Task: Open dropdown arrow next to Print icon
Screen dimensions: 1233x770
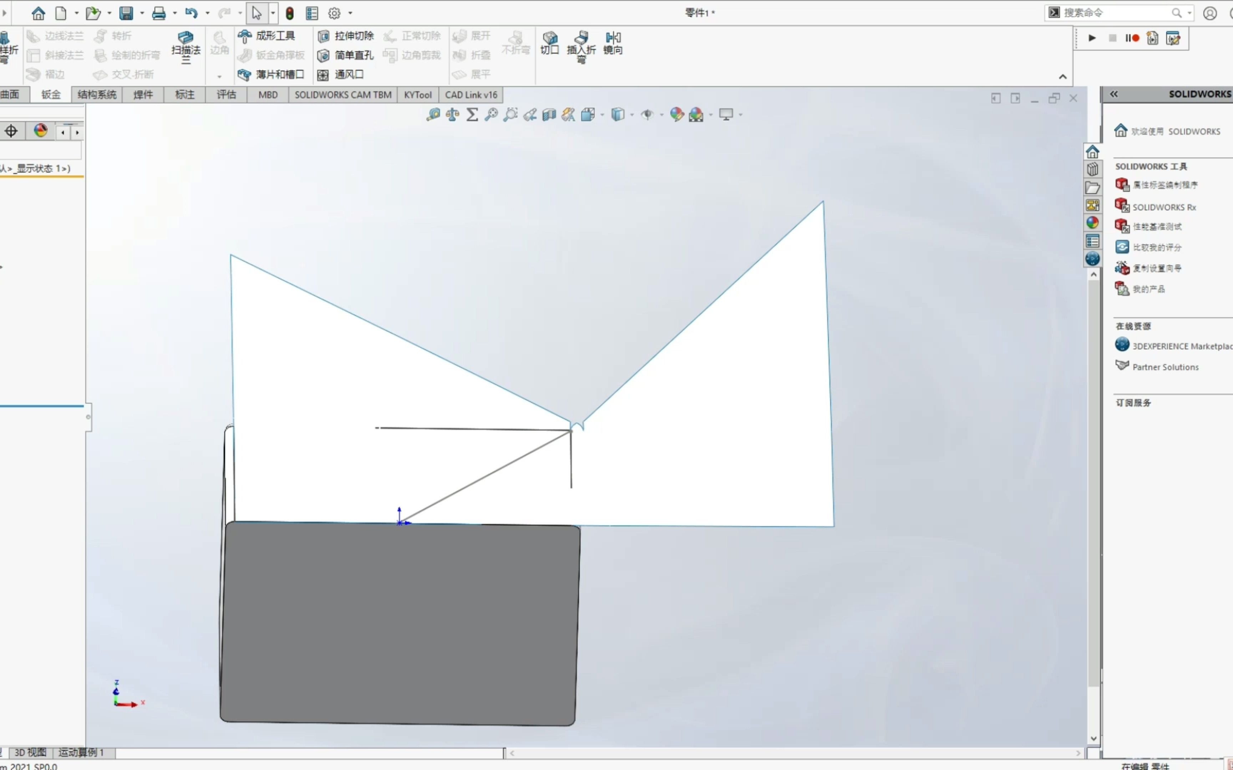Action: pos(175,13)
